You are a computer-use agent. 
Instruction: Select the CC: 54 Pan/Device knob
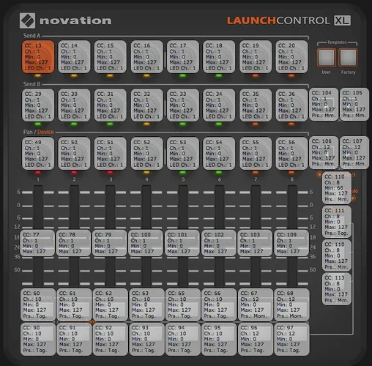pyautogui.click(x=219, y=153)
